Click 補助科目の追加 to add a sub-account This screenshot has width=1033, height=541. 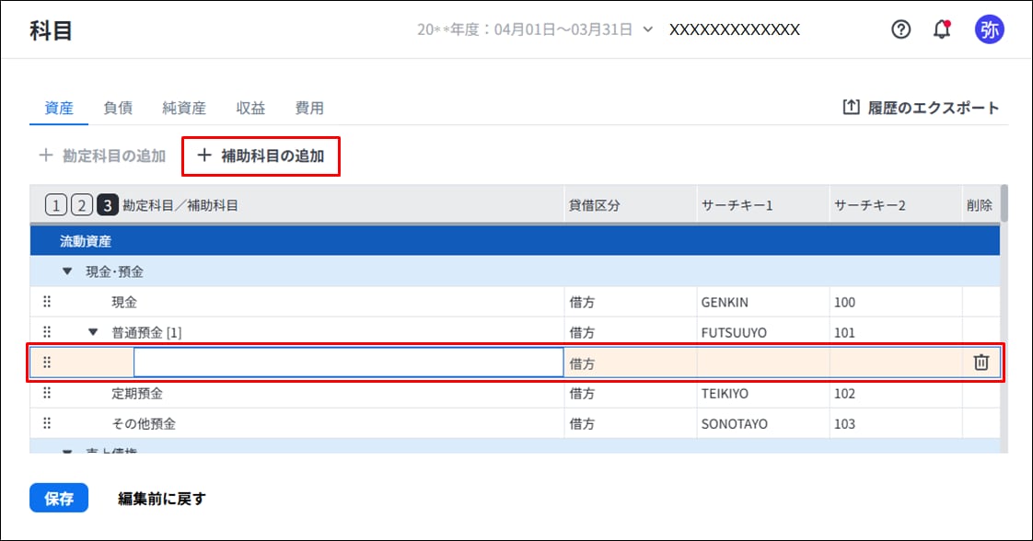tap(261, 156)
